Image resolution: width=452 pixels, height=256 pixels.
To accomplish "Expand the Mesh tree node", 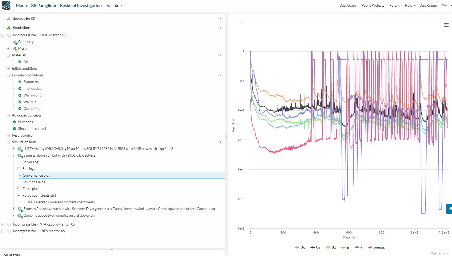I will coord(8,49).
